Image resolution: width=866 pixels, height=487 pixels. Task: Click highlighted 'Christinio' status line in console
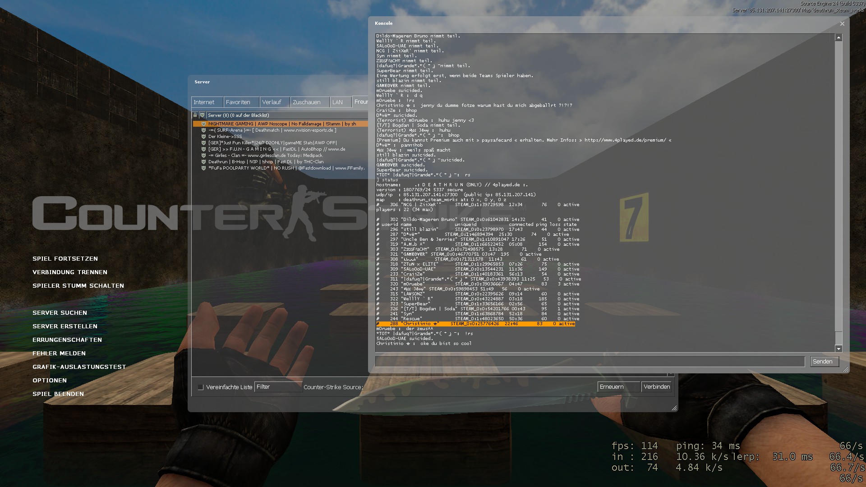[475, 324]
